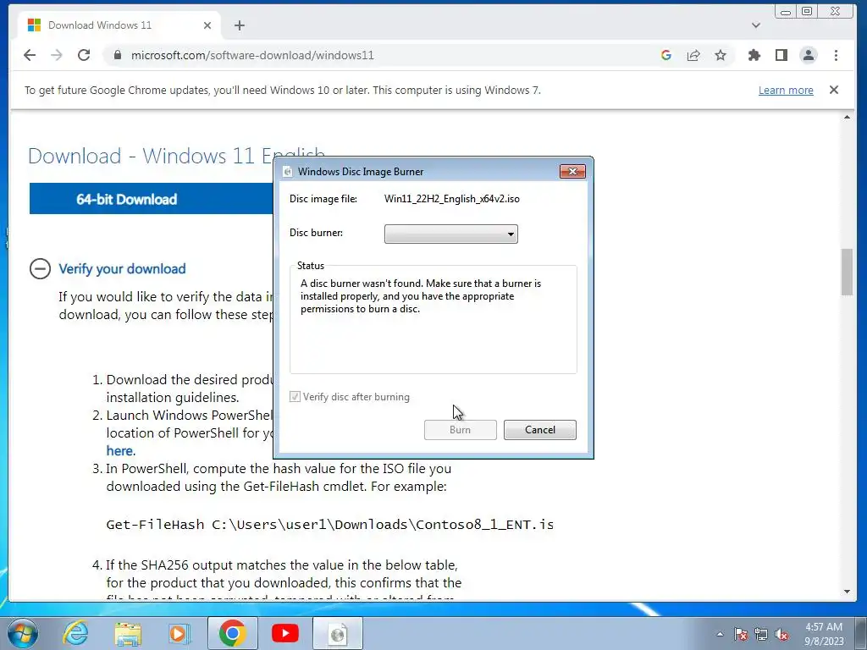Toggle the Chrome side panel
This screenshot has width=867, height=650.
(x=781, y=55)
